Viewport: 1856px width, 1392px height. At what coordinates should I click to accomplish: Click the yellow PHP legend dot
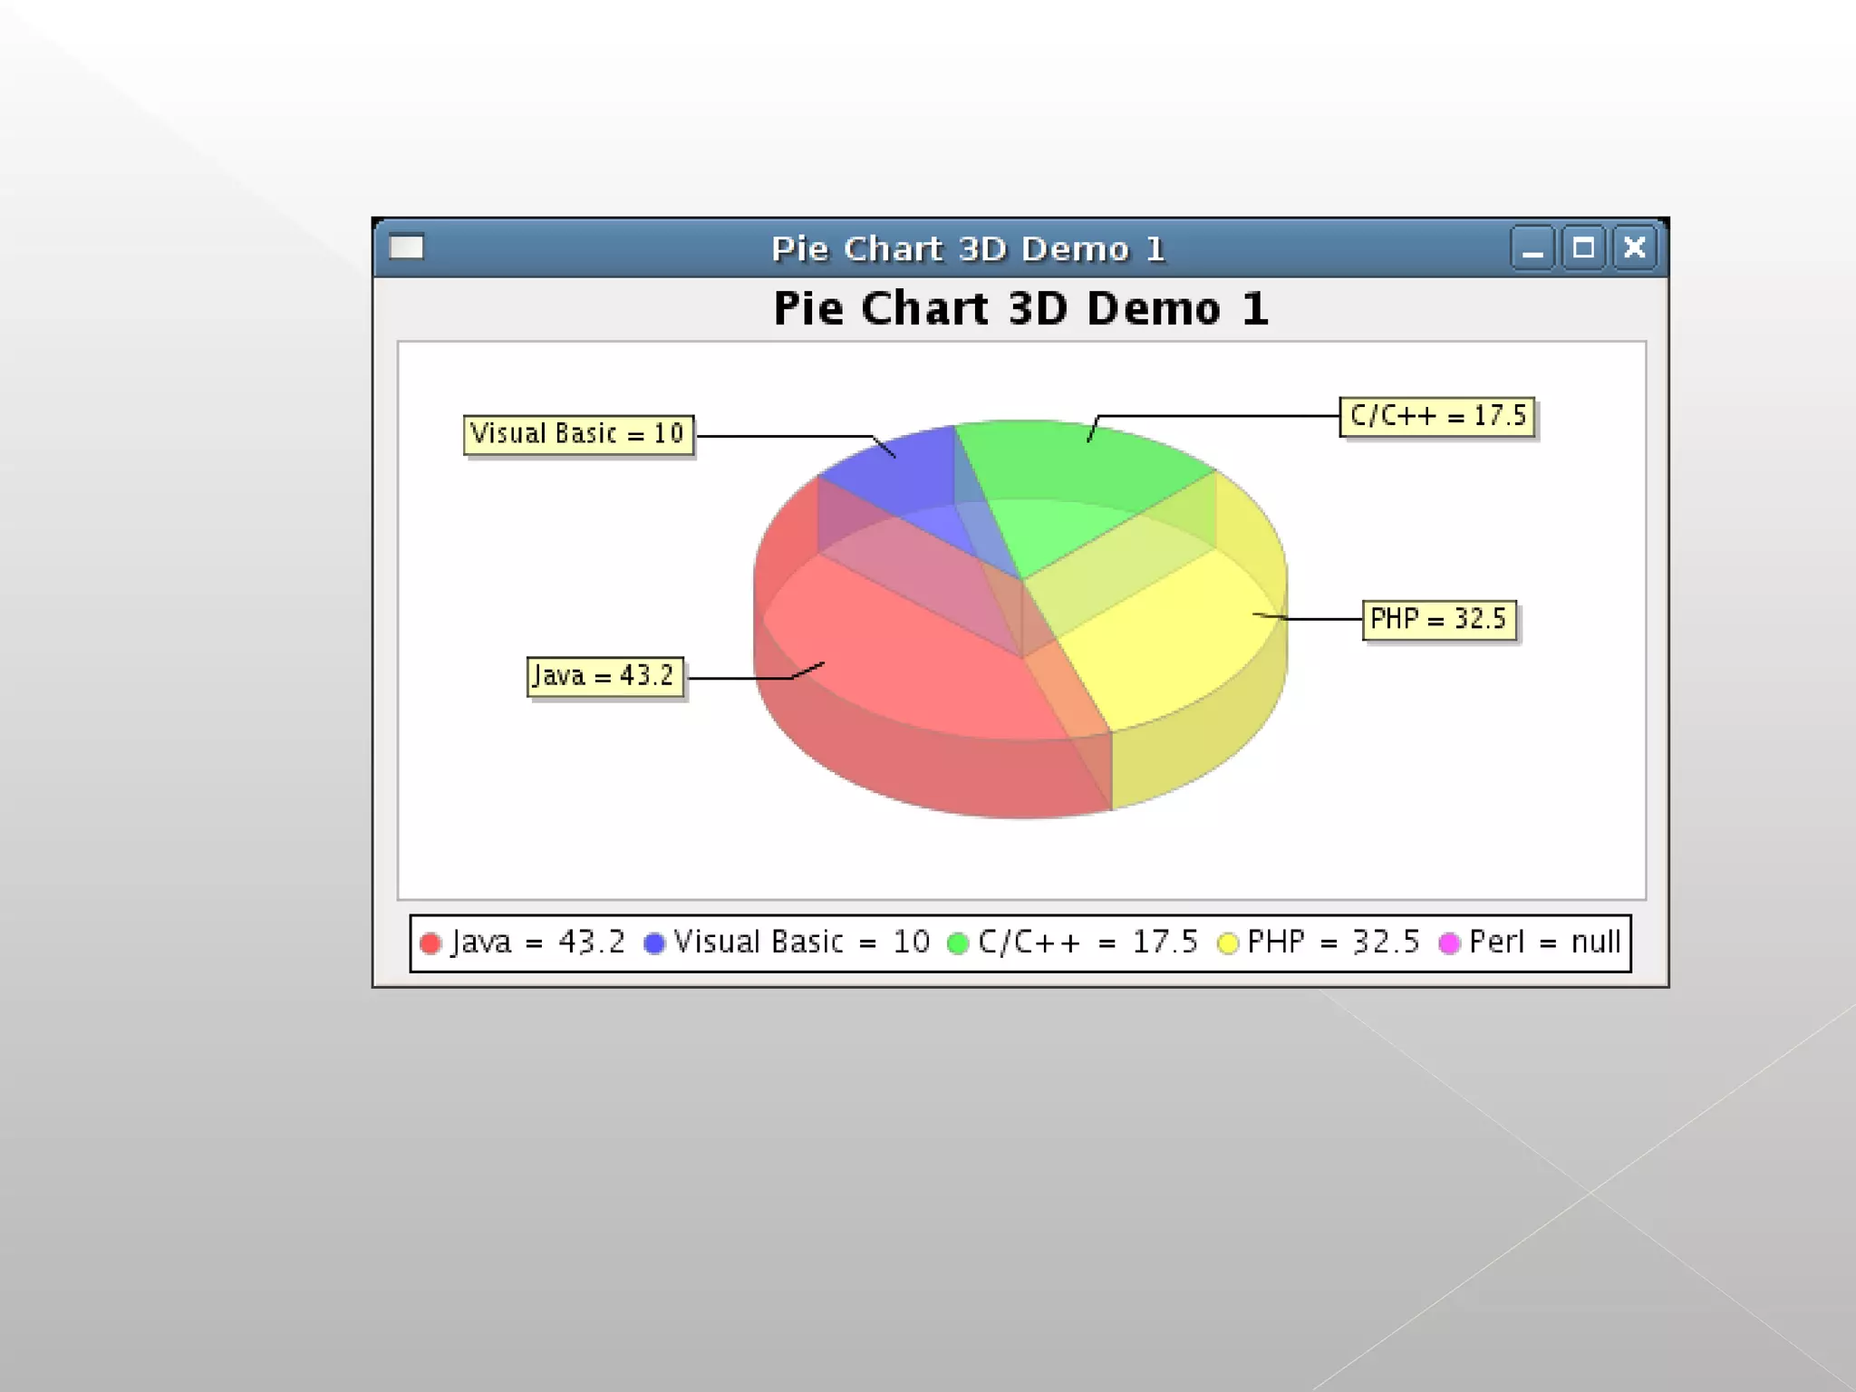1227,943
